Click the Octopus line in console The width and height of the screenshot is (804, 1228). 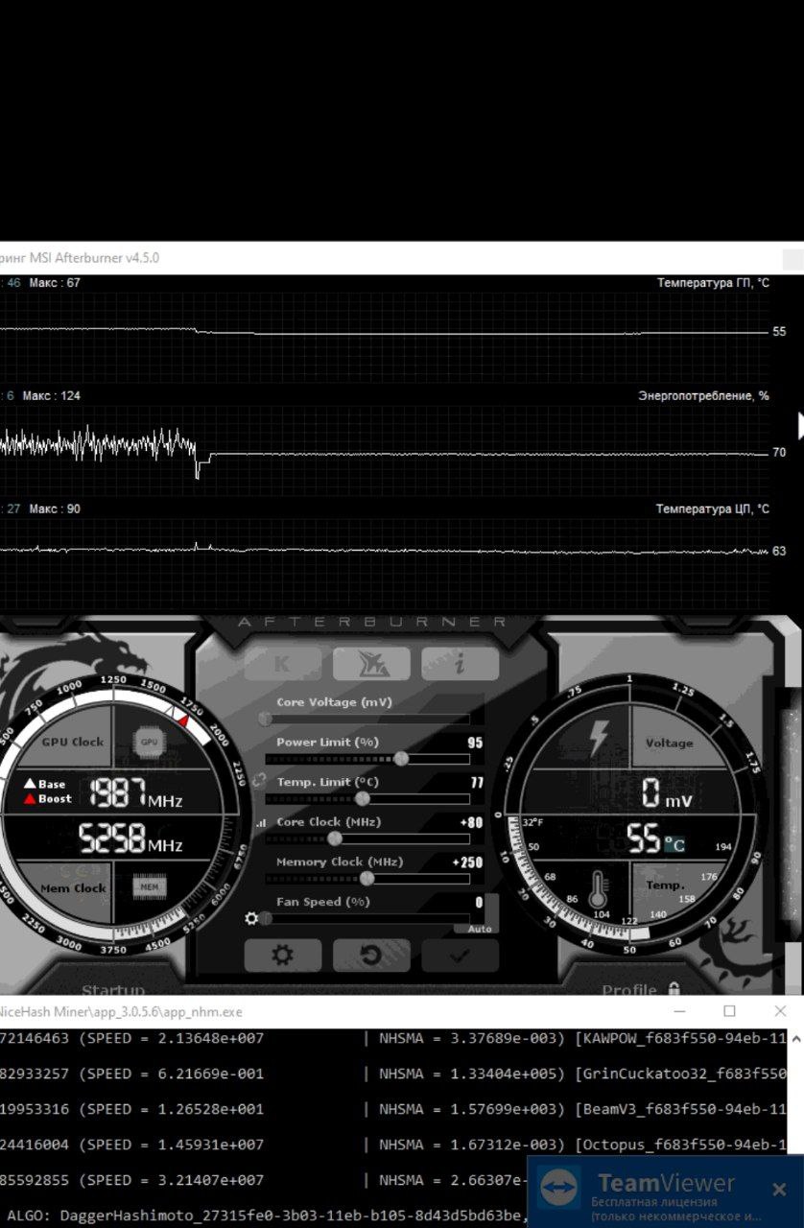coord(393,1145)
